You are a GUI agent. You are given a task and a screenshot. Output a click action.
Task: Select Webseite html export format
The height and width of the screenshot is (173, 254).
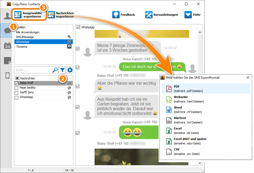point(206,99)
